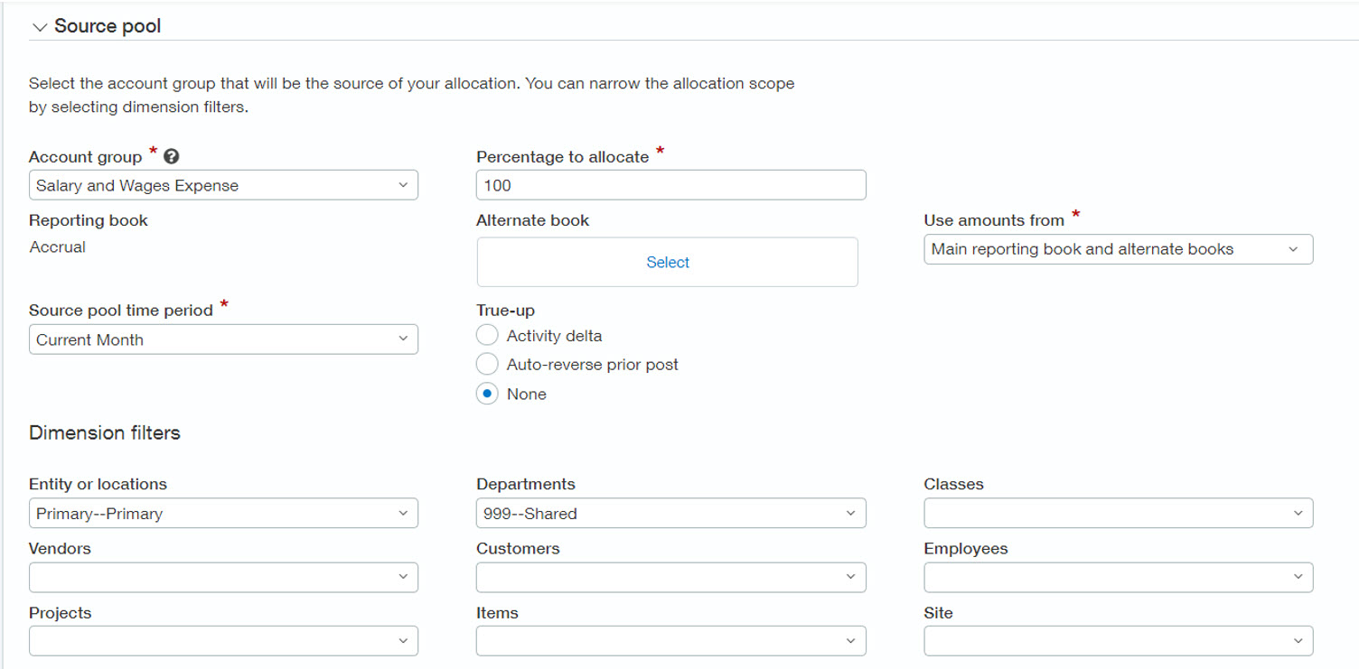Expand the Classes filter dropdown
The height and width of the screenshot is (669, 1359).
tap(1118, 513)
